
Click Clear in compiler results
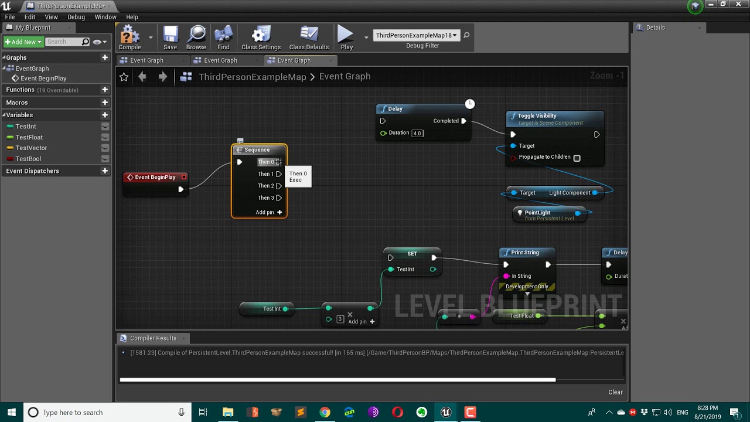615,392
